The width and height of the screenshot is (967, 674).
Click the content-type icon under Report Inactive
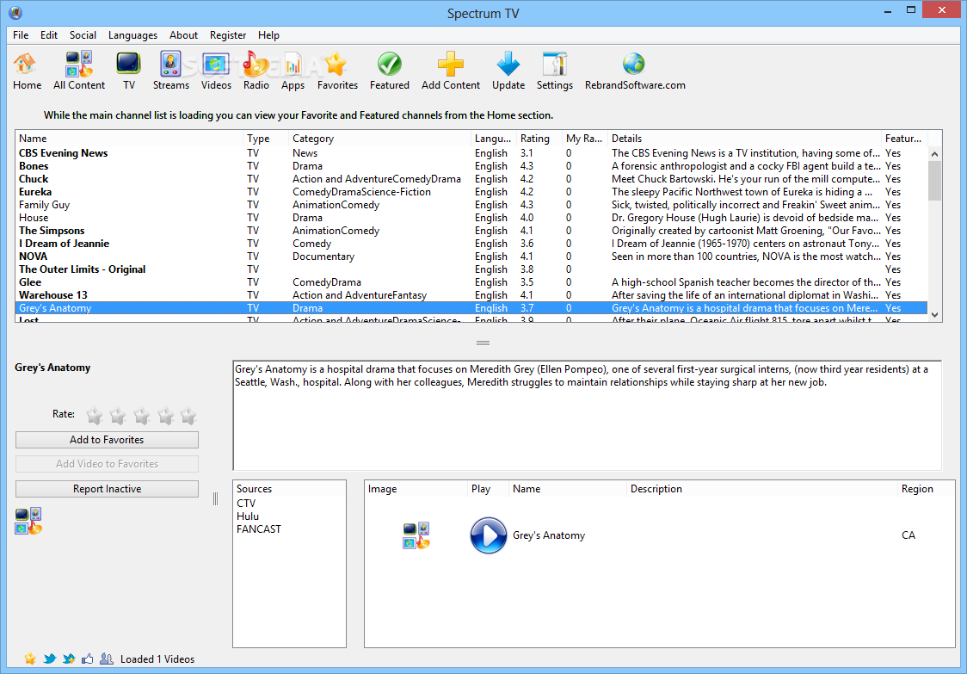click(28, 521)
